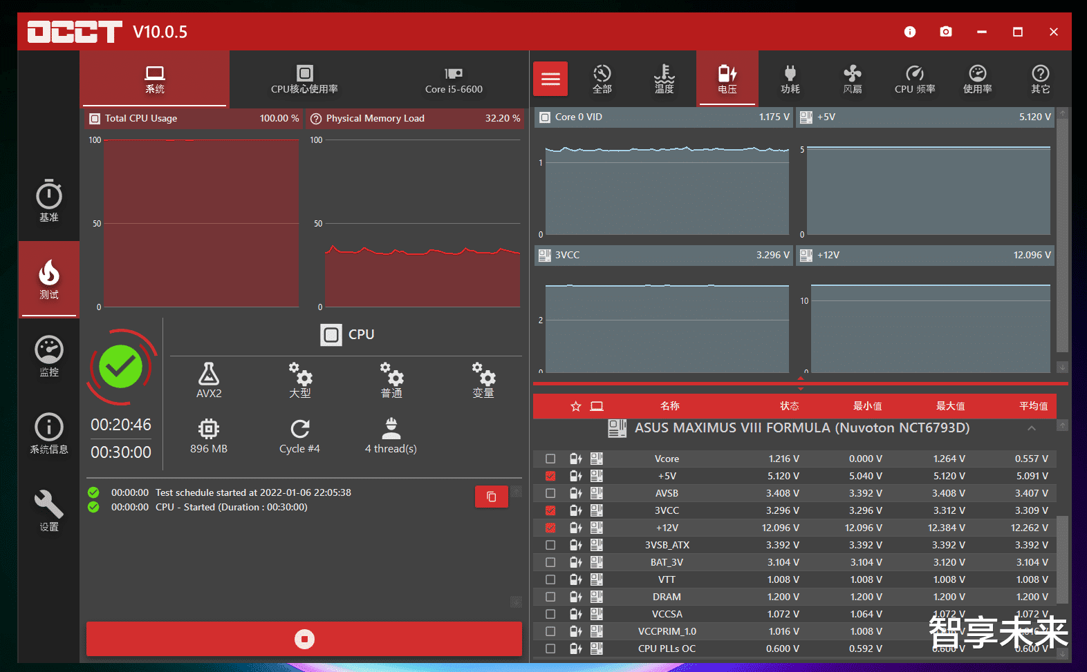The height and width of the screenshot is (672, 1087).
Task: Click the 4 thread(s) worker icon
Action: pos(391,429)
